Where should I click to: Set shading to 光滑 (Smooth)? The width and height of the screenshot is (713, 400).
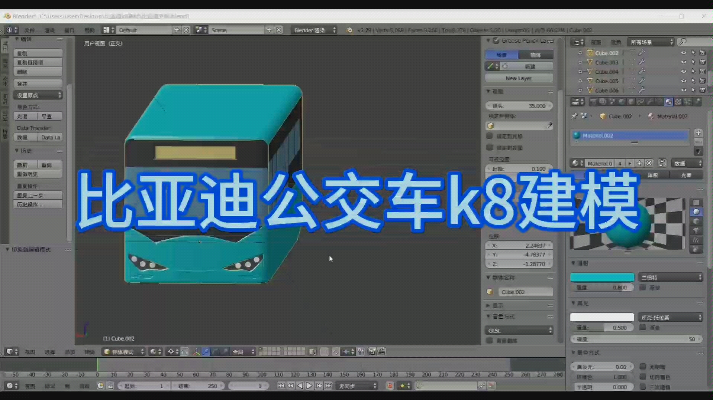tap(25, 116)
